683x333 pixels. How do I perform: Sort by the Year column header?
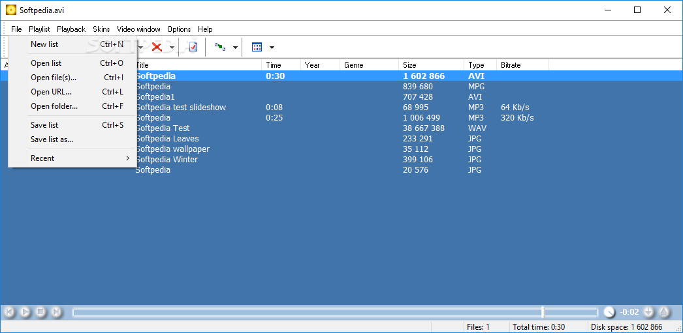click(x=320, y=65)
